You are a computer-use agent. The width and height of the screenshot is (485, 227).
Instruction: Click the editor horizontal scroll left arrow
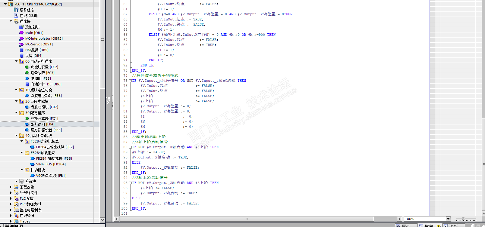coord(117,219)
